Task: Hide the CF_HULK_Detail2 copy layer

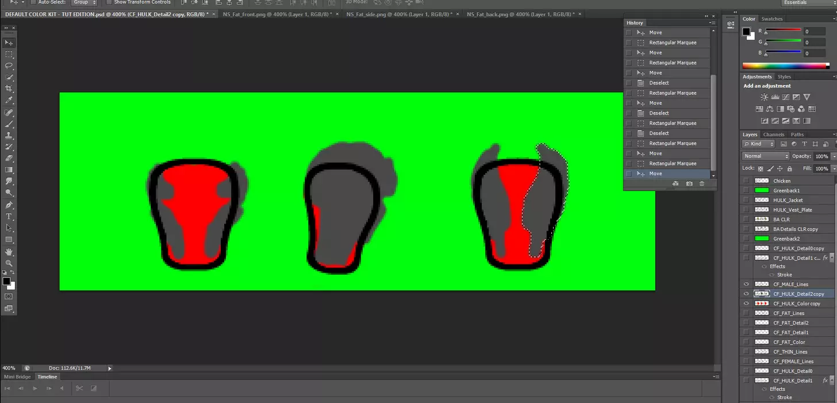Action: click(746, 294)
